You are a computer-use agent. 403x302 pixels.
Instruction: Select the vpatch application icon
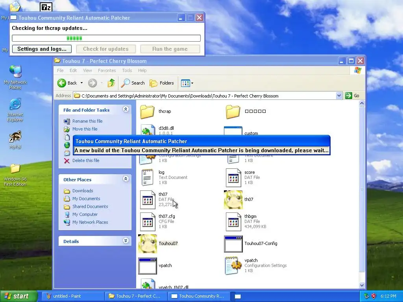(148, 266)
